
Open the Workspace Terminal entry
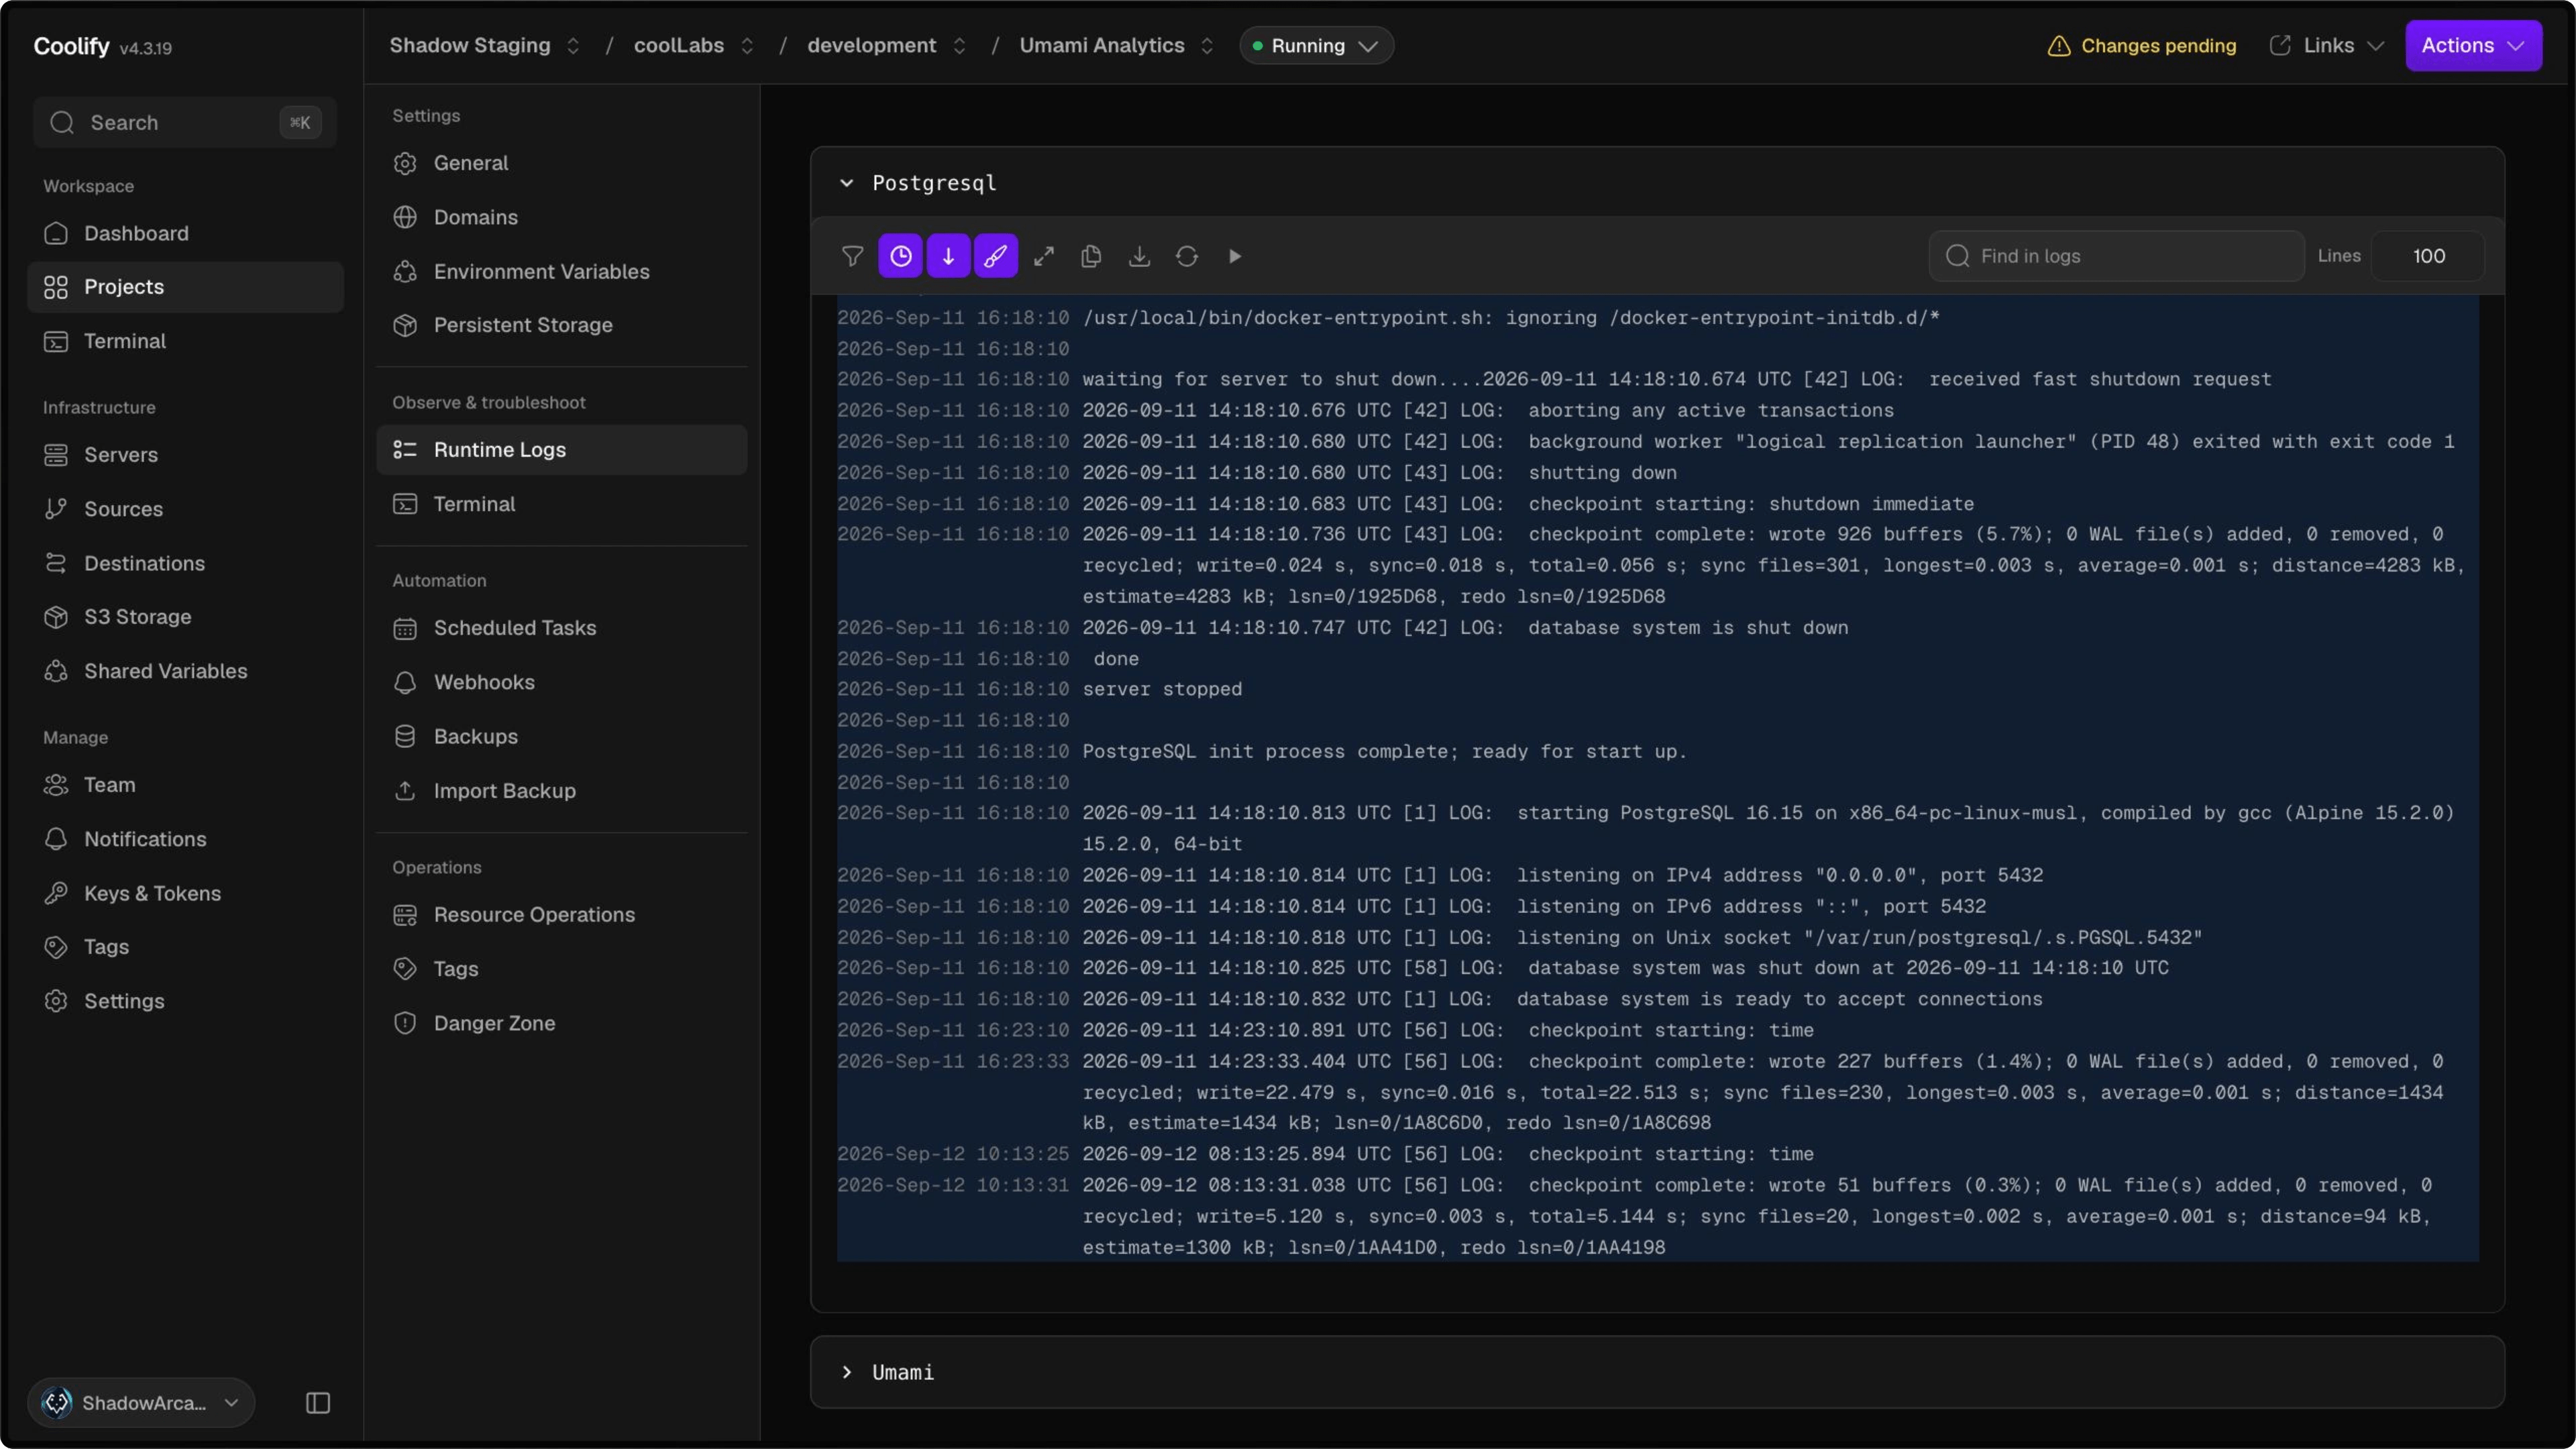point(186,341)
